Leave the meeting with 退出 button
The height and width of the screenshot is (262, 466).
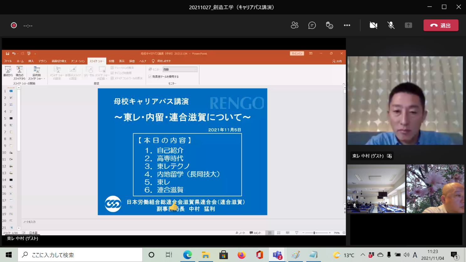441,25
